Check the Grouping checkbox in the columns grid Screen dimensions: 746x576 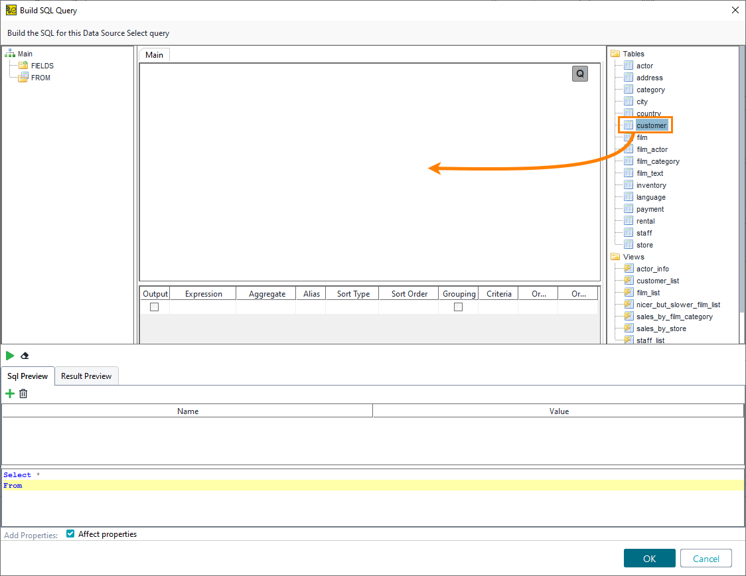coord(458,307)
